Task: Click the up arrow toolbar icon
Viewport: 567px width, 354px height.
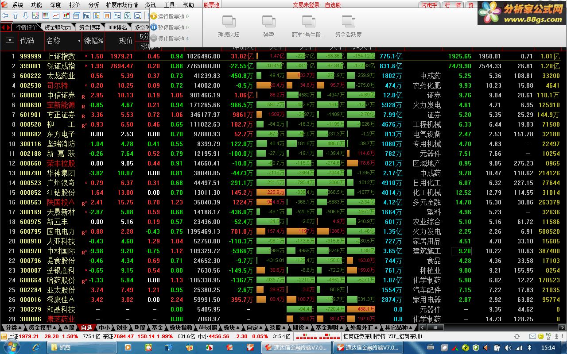Action: click(x=16, y=15)
